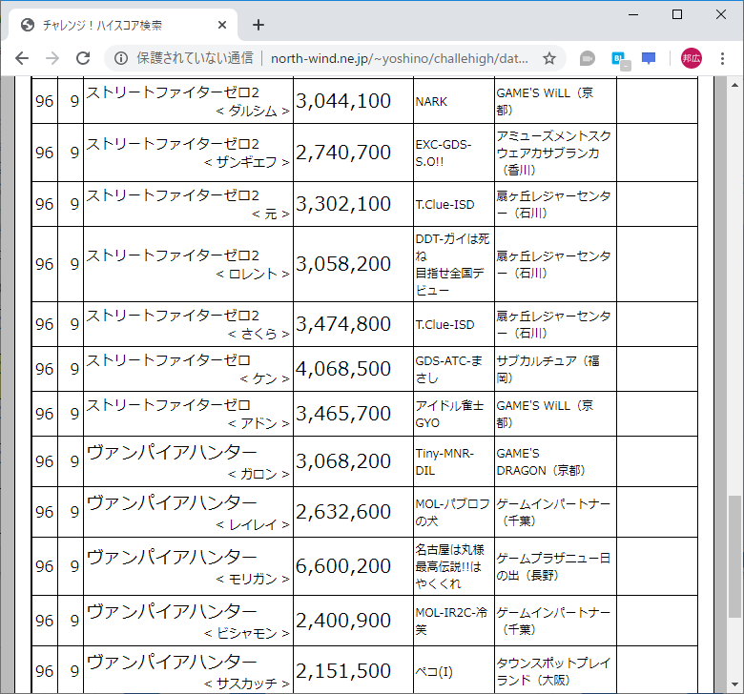Click player name 名古屋は丸様最高伝説
744x694 pixels.
point(450,566)
